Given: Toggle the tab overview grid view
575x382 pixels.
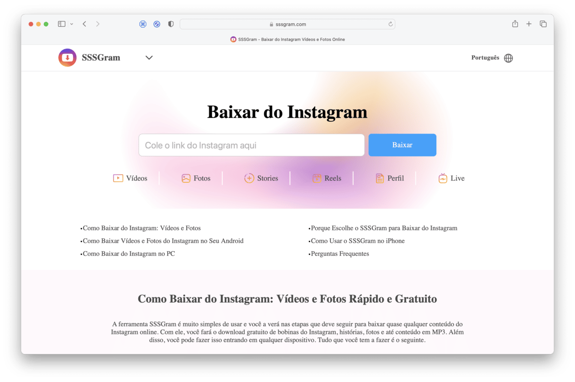Looking at the screenshot, I should tap(543, 24).
